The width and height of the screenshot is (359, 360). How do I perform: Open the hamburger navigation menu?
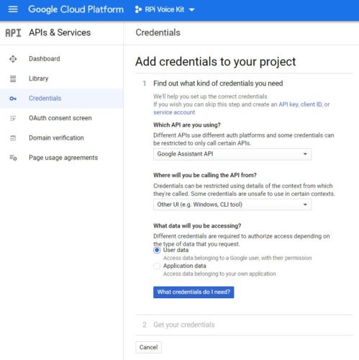pos(13,9)
